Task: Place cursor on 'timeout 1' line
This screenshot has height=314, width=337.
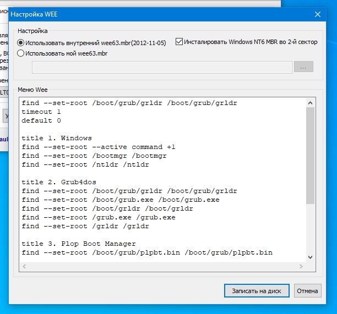Action: [x=41, y=112]
